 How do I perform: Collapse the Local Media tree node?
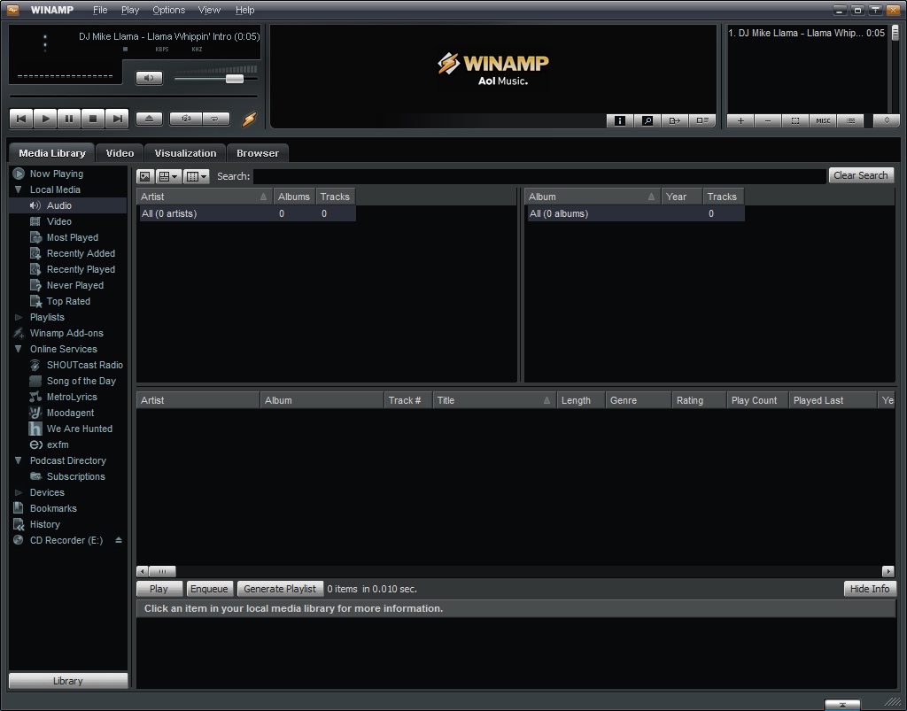click(18, 189)
